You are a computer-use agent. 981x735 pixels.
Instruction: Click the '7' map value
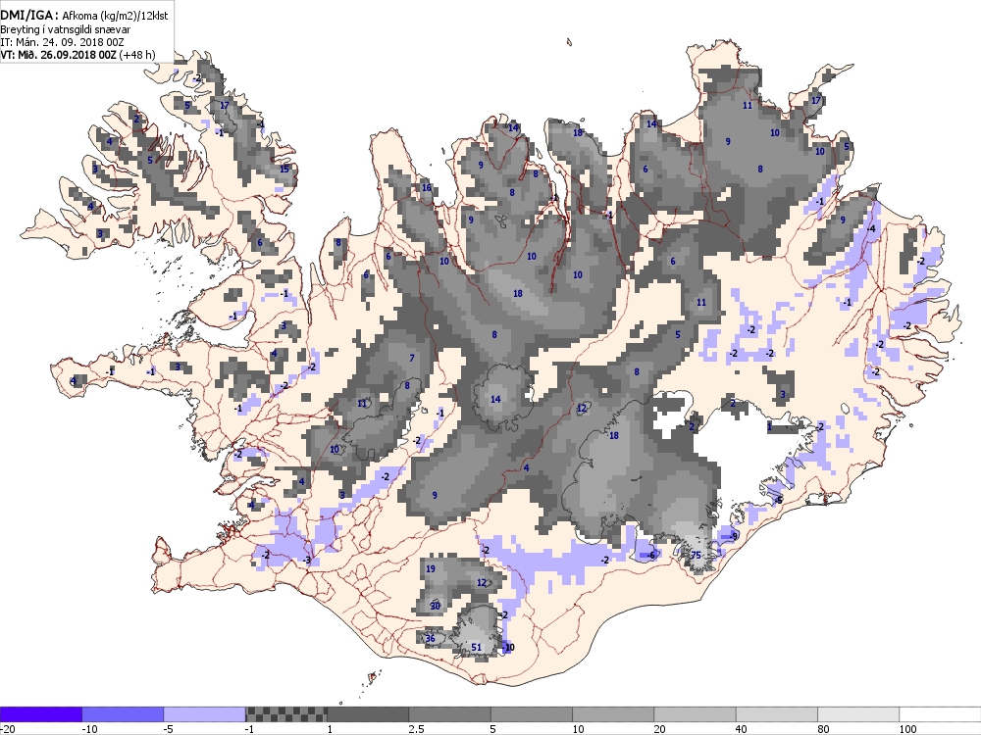click(x=412, y=358)
